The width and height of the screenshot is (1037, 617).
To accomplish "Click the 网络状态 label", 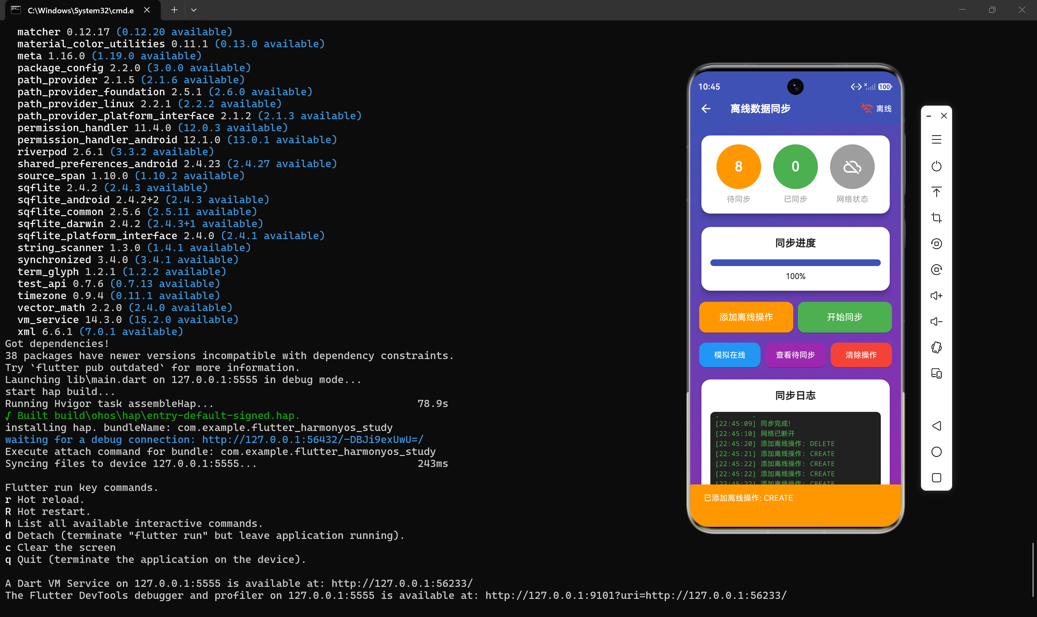I will [852, 199].
